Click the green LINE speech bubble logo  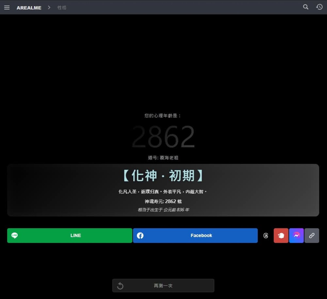(15, 235)
